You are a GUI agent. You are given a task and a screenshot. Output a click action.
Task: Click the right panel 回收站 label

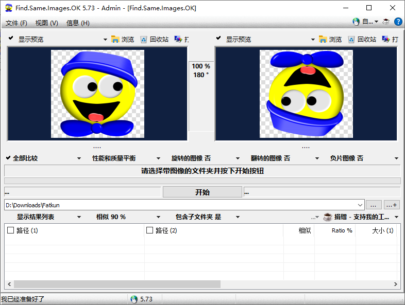point(367,40)
